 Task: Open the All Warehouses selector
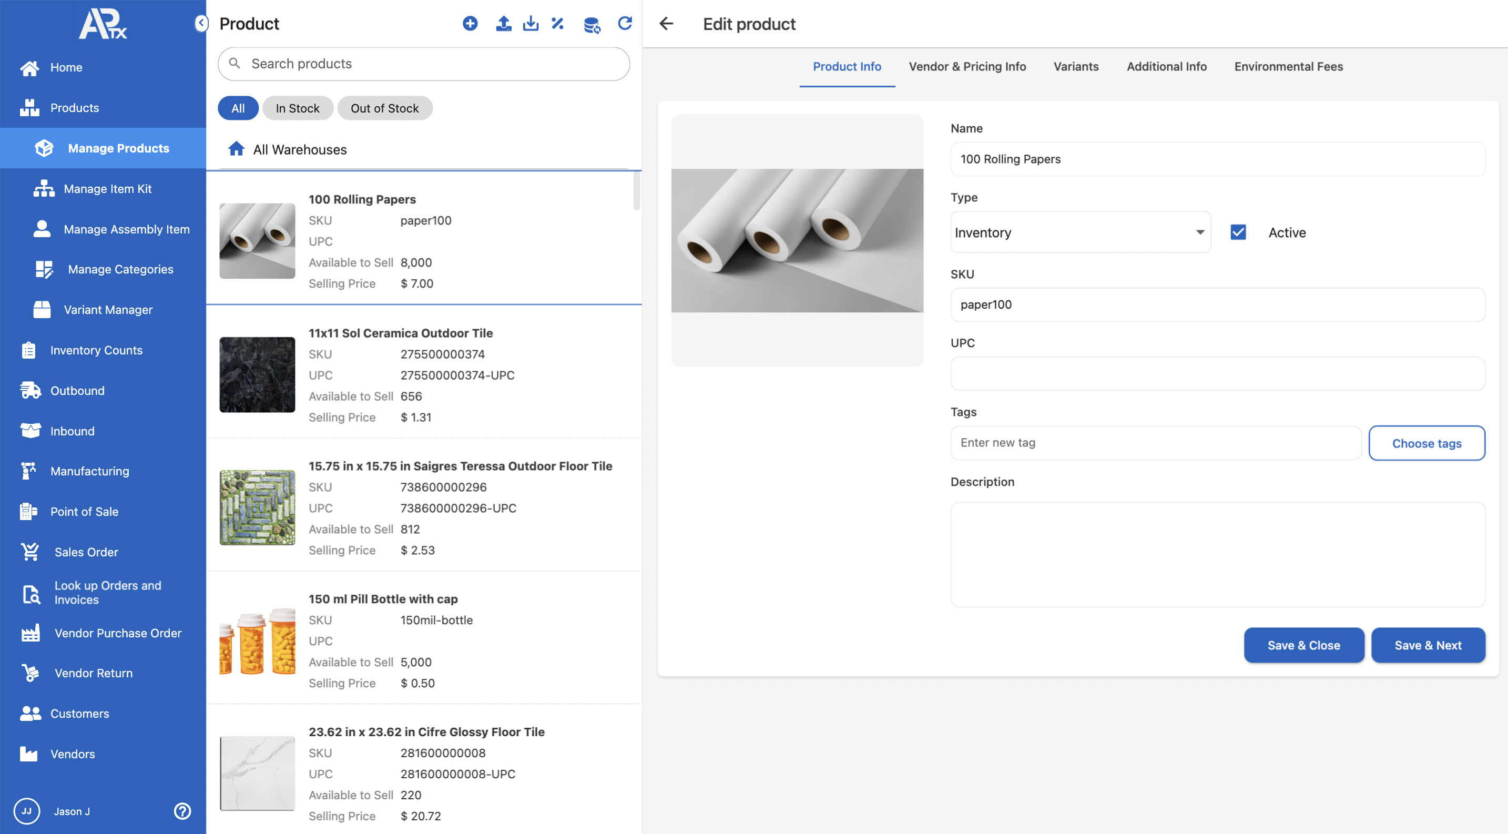299,149
